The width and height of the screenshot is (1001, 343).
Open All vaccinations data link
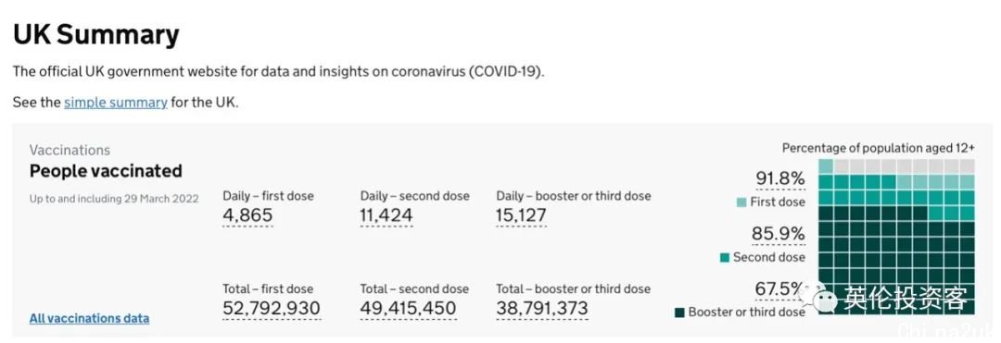pos(89,318)
